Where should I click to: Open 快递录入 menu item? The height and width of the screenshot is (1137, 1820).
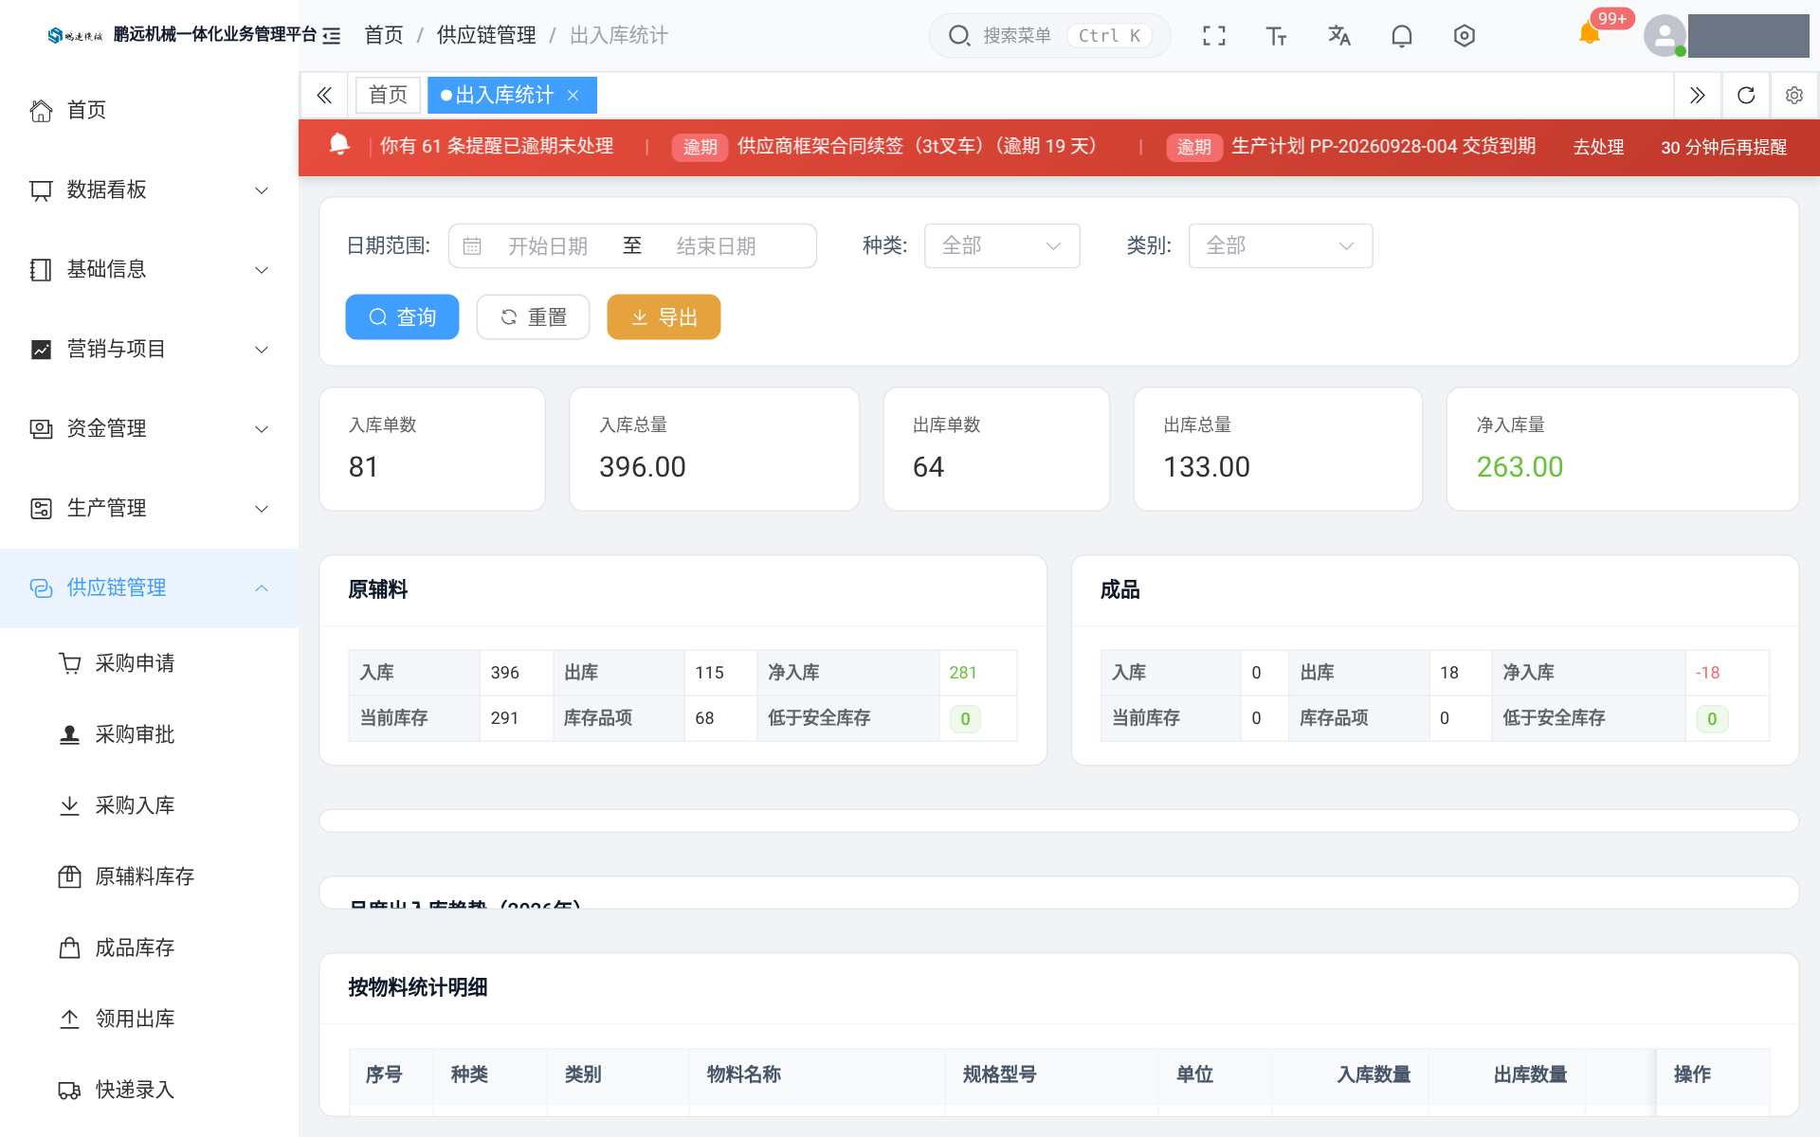coord(149,1090)
